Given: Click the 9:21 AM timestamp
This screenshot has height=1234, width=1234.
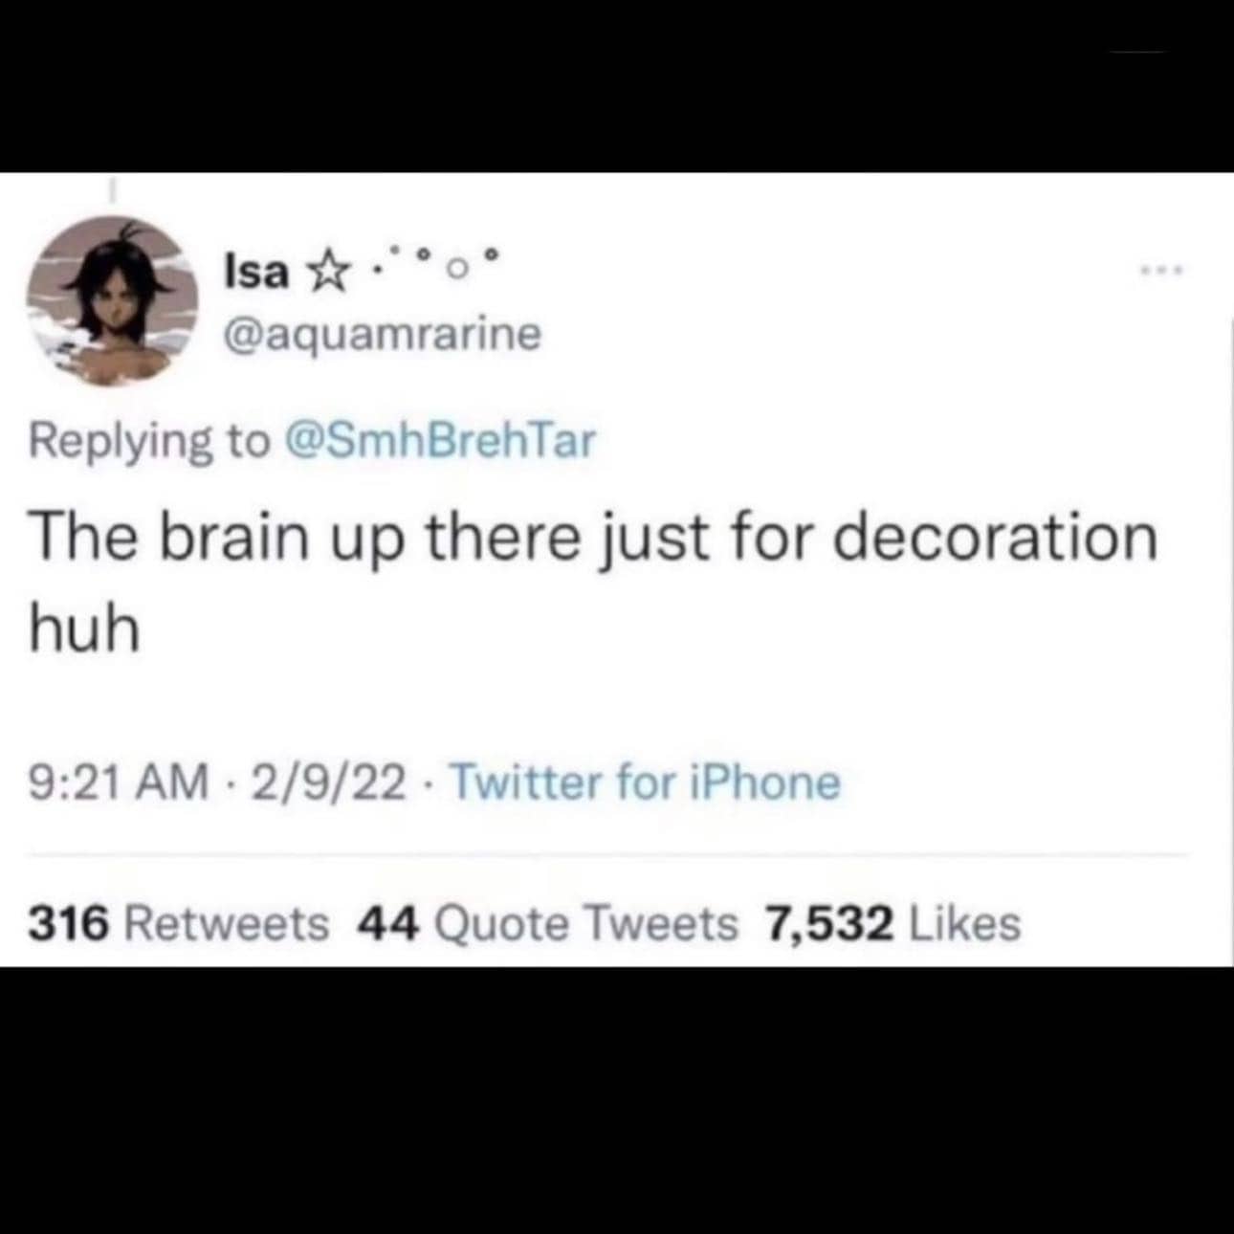Looking at the screenshot, I should point(119,782).
